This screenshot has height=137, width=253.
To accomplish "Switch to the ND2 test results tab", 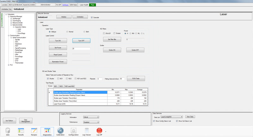I will click(x=61, y=86).
